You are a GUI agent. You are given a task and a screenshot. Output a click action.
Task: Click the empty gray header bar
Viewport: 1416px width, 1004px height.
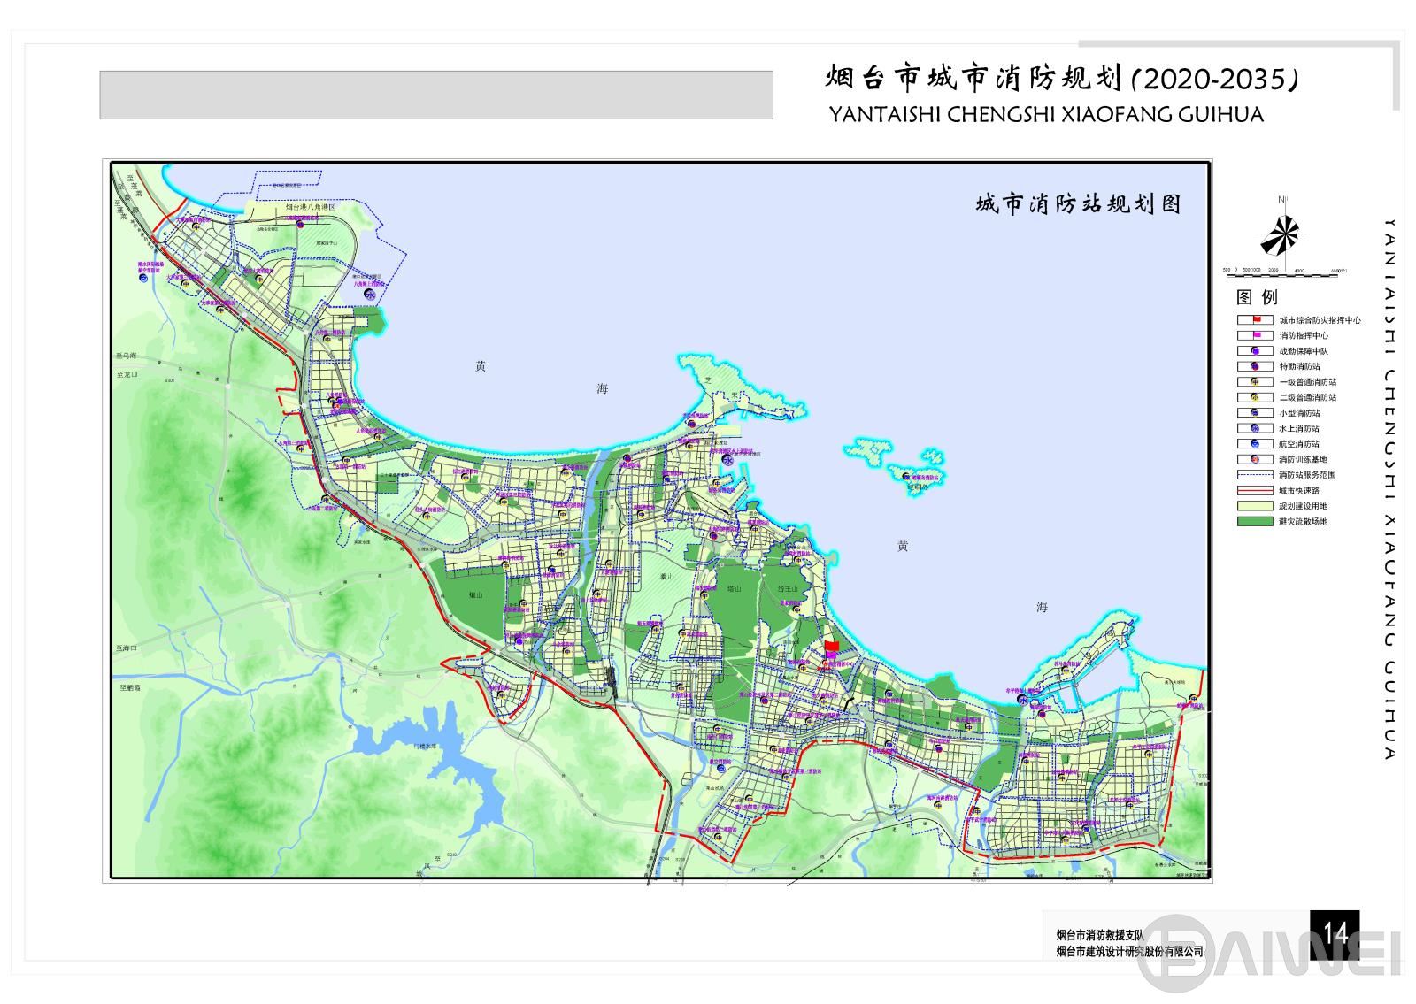[435, 95]
